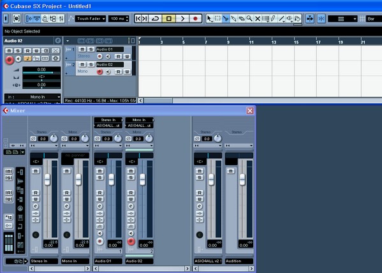Mute the Audio 01 track

pos(82,50)
